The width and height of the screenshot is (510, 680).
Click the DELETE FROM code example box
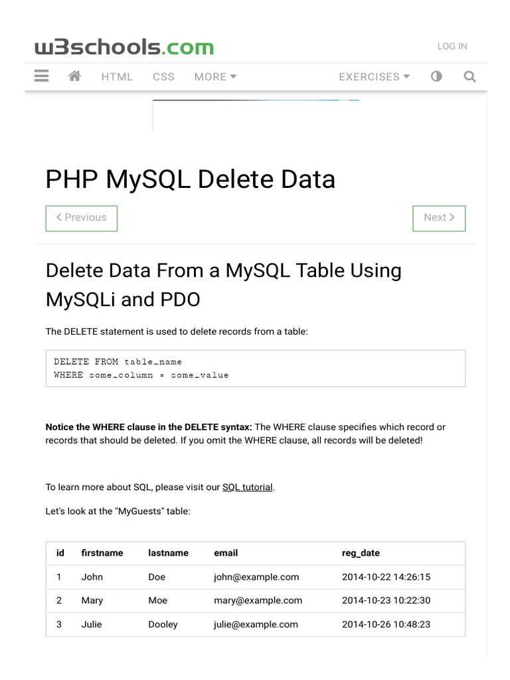click(x=255, y=369)
